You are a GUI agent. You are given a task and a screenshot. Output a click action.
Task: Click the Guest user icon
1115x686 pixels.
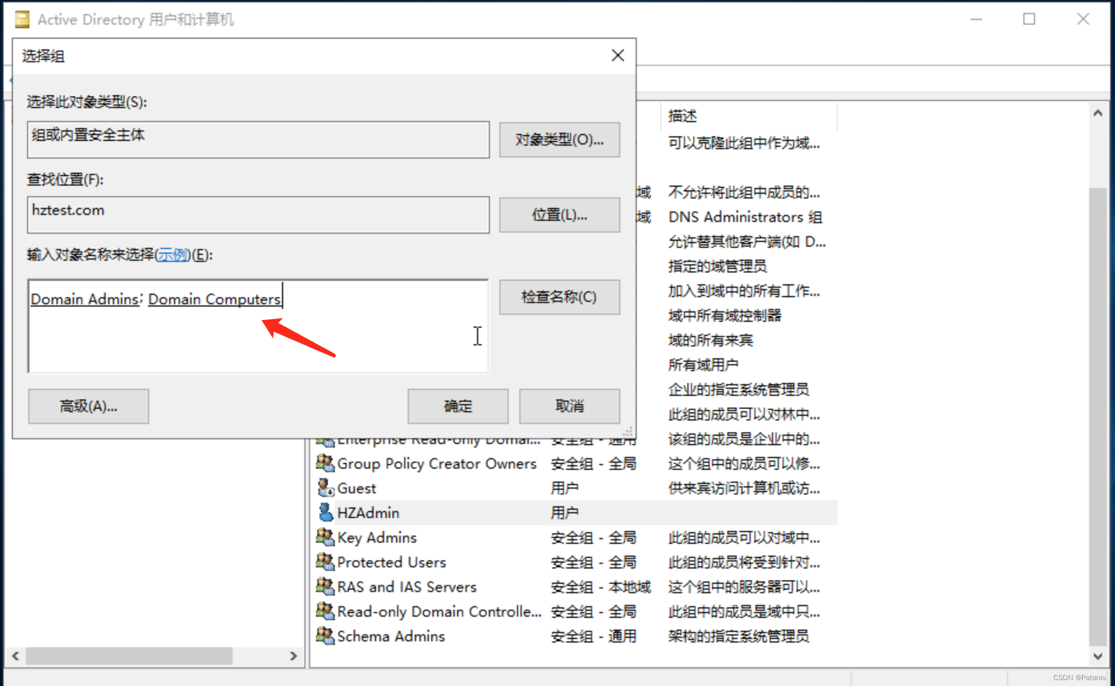325,487
